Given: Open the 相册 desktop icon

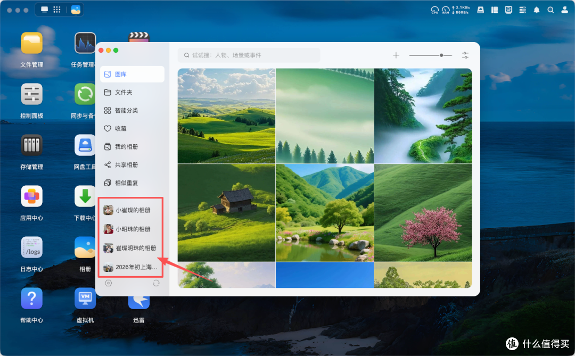Looking at the screenshot, I should tap(85, 247).
